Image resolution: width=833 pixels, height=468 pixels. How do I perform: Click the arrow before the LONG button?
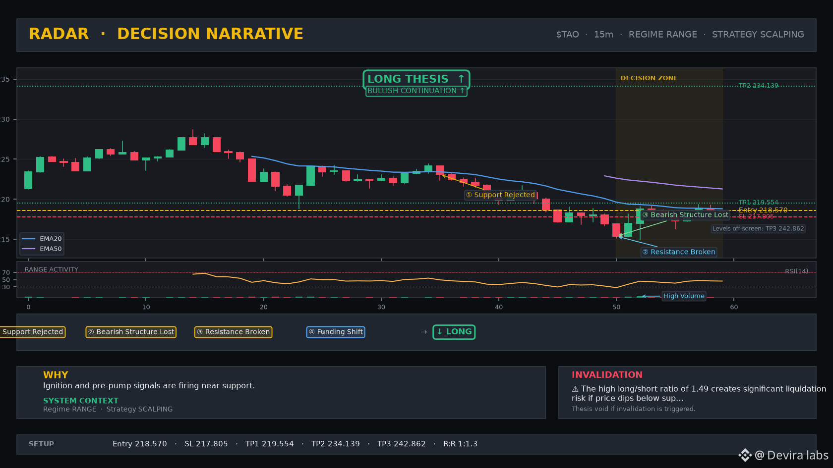click(424, 332)
